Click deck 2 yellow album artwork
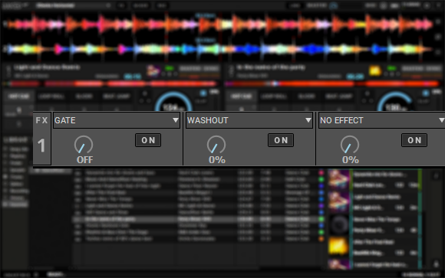This screenshot has width=445, height=278. point(374,71)
